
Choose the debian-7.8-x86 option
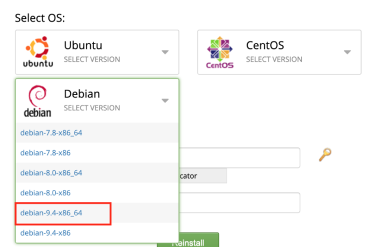pyautogui.click(x=45, y=153)
